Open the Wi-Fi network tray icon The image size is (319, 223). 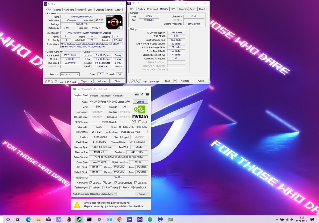tap(287, 220)
